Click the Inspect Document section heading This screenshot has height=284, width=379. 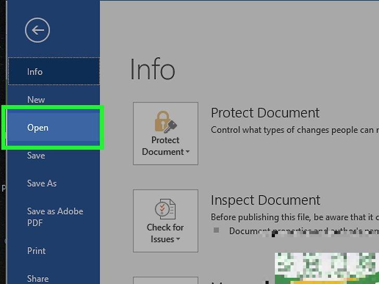coord(265,200)
